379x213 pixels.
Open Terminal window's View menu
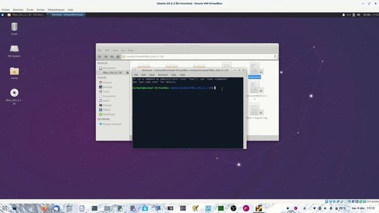click(x=152, y=75)
